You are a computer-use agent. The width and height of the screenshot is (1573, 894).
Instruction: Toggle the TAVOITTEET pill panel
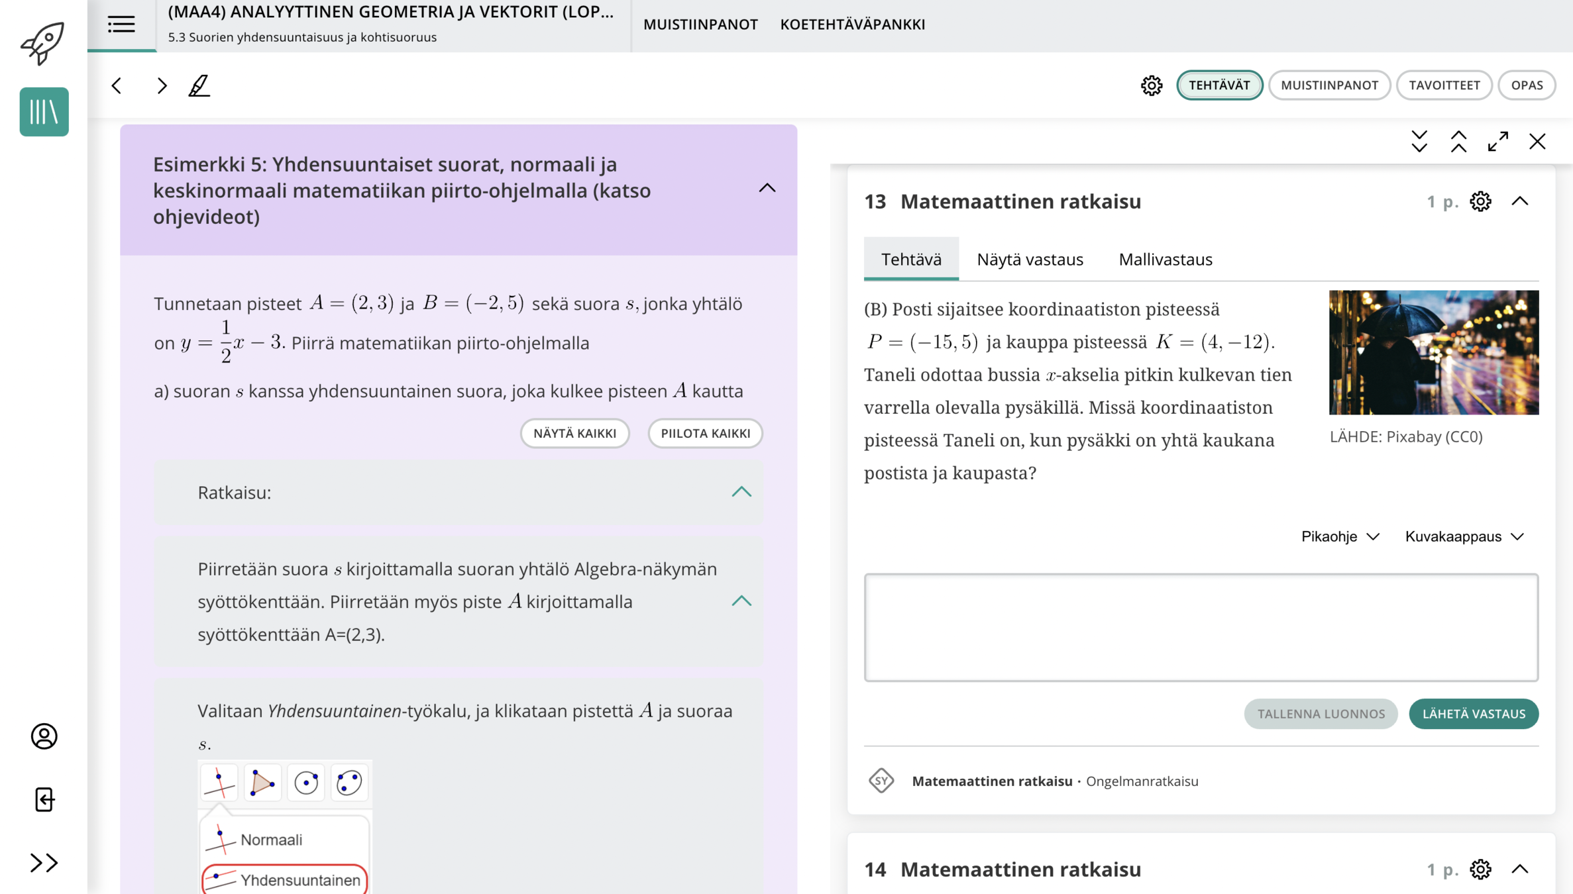pyautogui.click(x=1444, y=85)
